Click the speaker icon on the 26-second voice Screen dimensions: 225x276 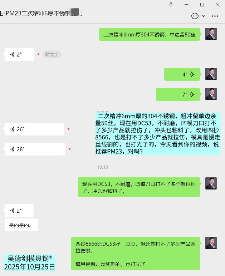coord(12,129)
